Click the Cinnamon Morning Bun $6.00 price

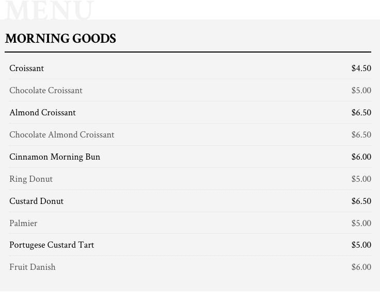[361, 157]
